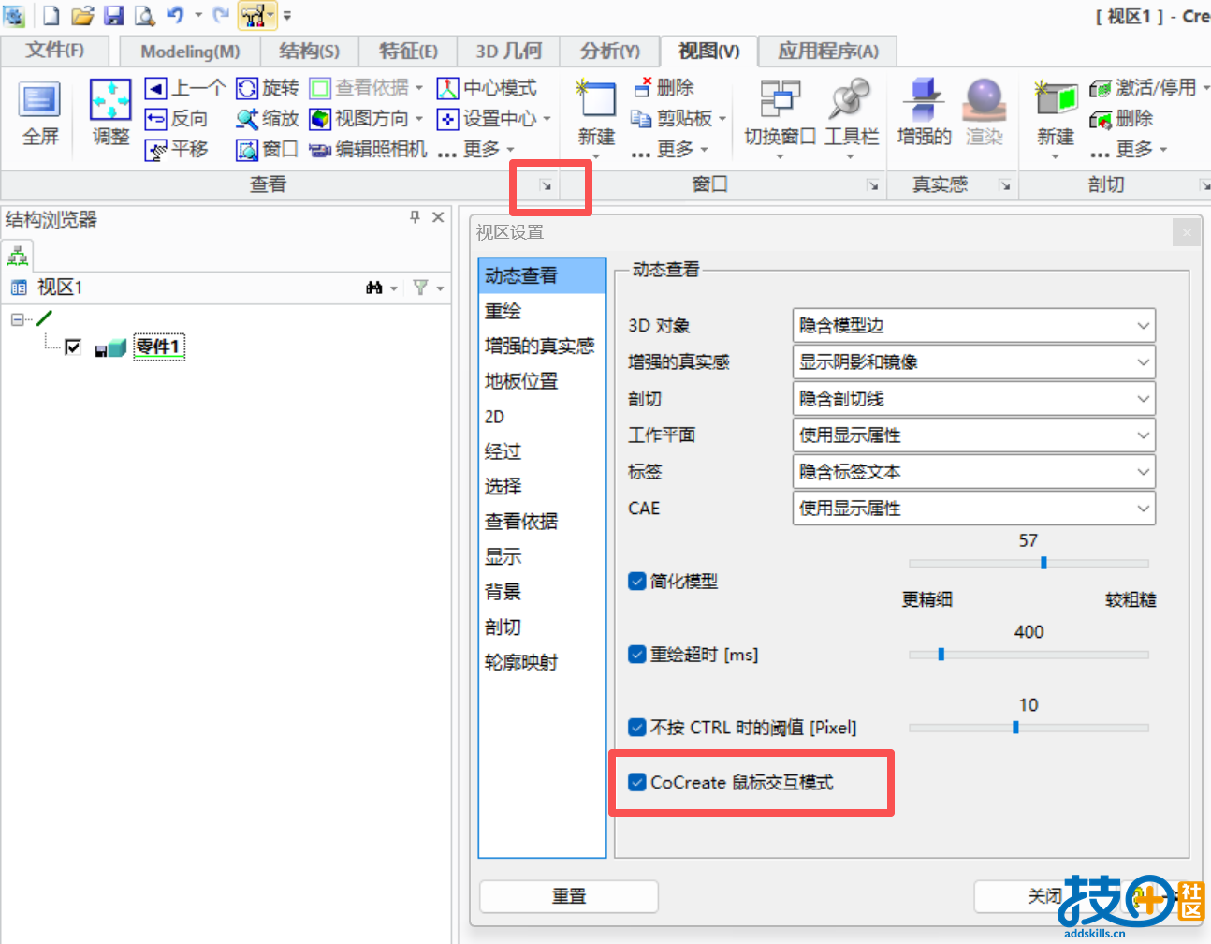This screenshot has width=1211, height=944.
Task: Toggle the 简化模型 checkbox
Action: click(x=637, y=581)
